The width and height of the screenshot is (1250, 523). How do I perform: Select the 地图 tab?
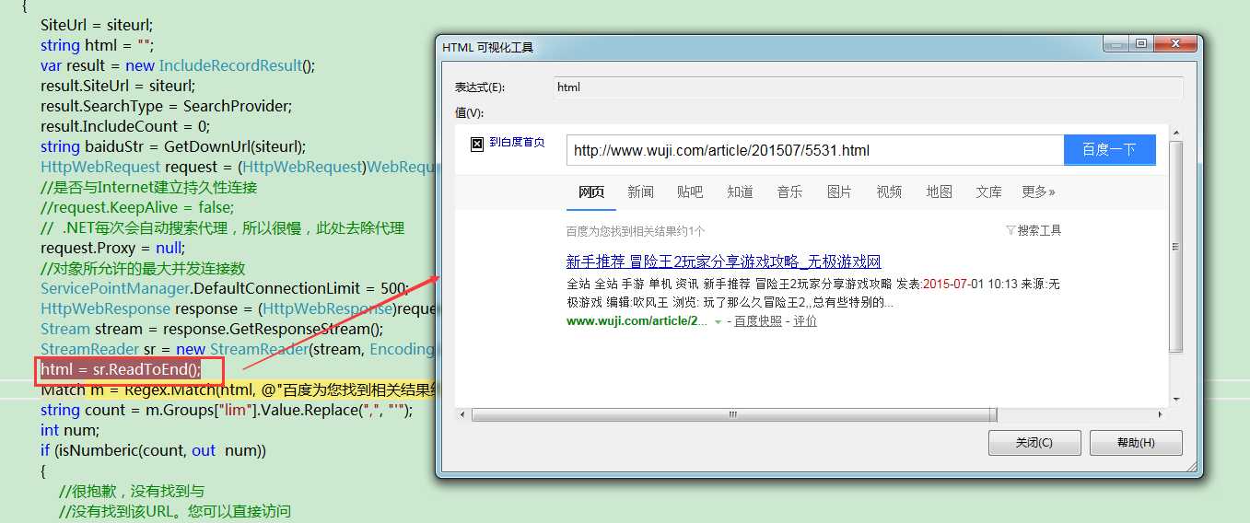tap(939, 192)
